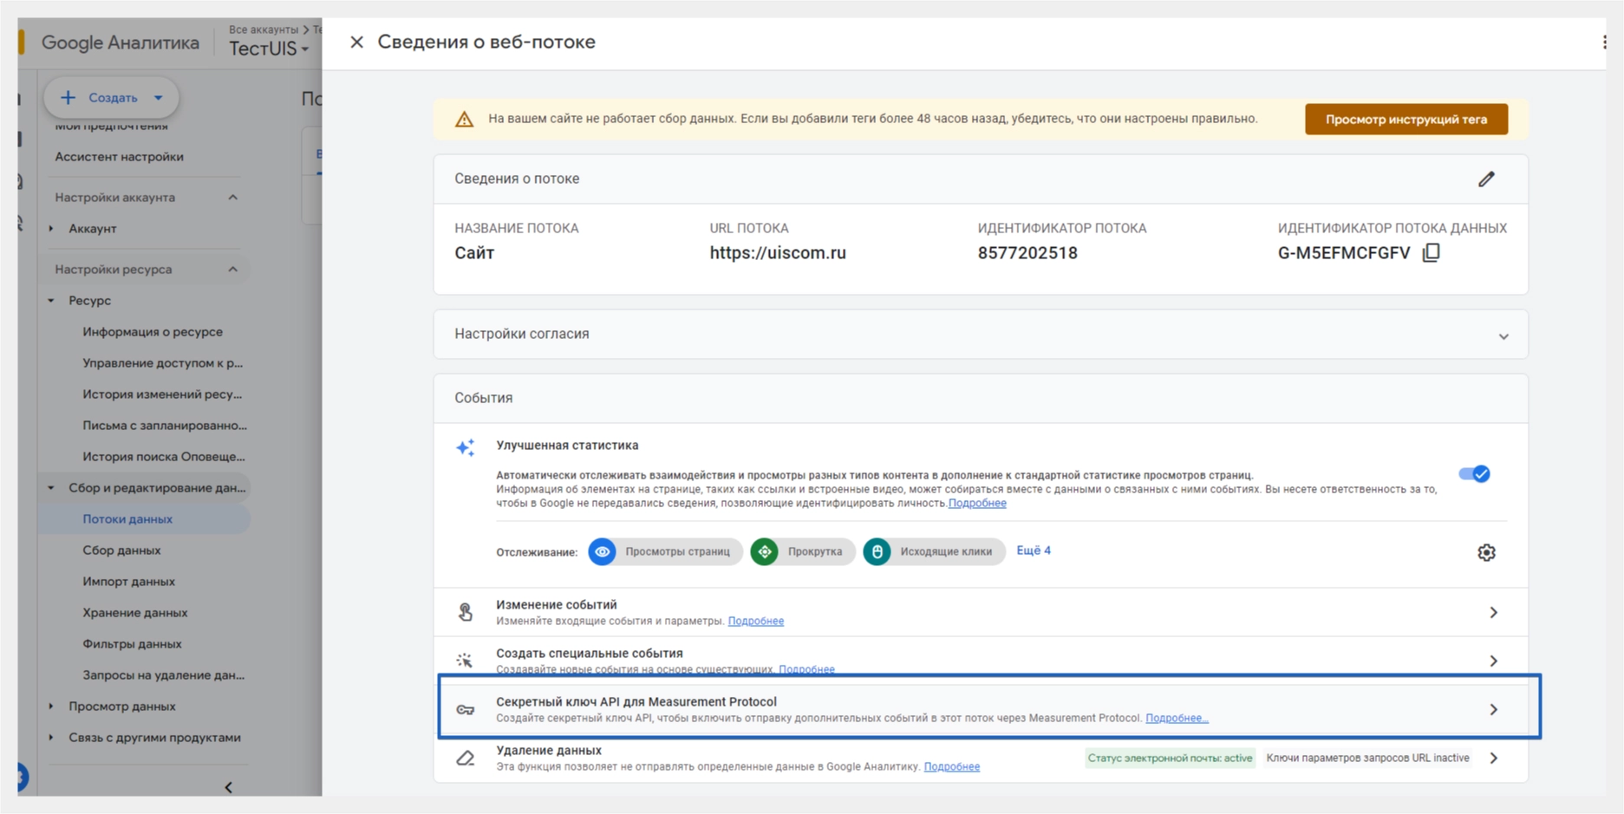The image size is (1624, 814).
Task: Open 'Подробнее...' link for Measurement Protocol
Action: point(1177,718)
